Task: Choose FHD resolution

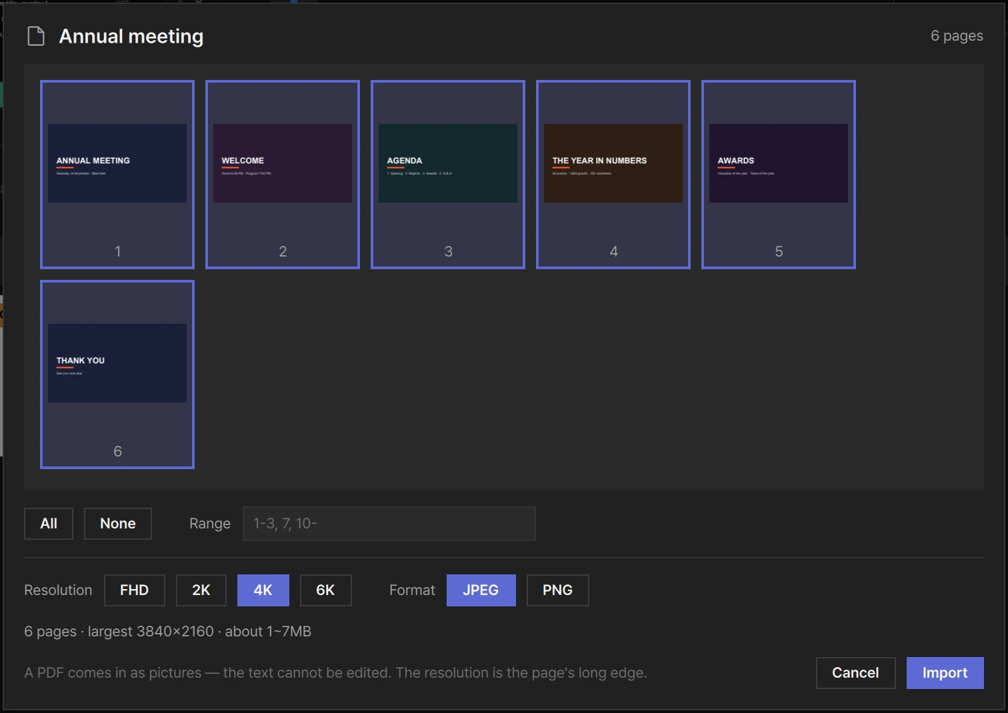Action: tap(135, 590)
